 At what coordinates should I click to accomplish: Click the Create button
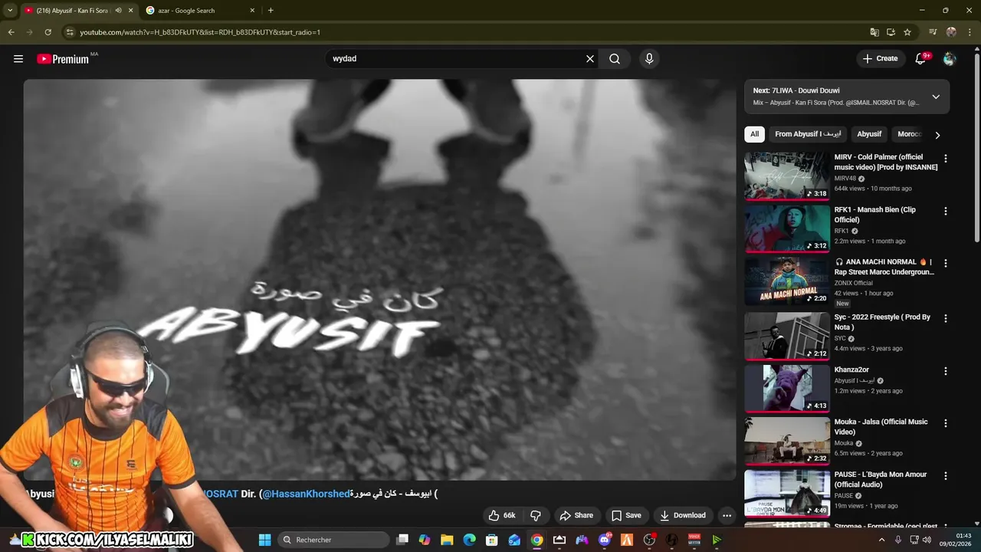[880, 58]
